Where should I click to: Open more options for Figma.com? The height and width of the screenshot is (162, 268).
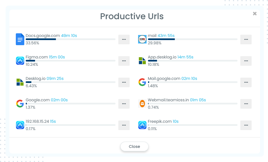[124, 61]
